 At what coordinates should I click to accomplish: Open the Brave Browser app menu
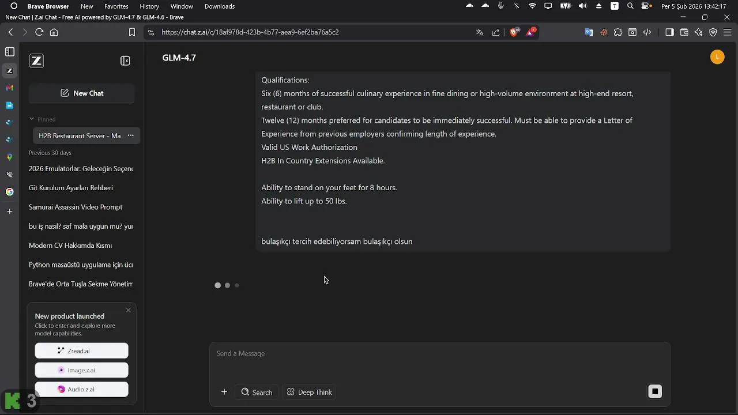48,6
